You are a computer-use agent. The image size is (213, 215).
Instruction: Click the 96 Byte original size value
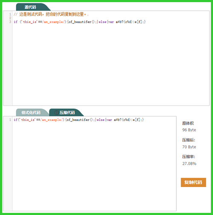point(189,130)
